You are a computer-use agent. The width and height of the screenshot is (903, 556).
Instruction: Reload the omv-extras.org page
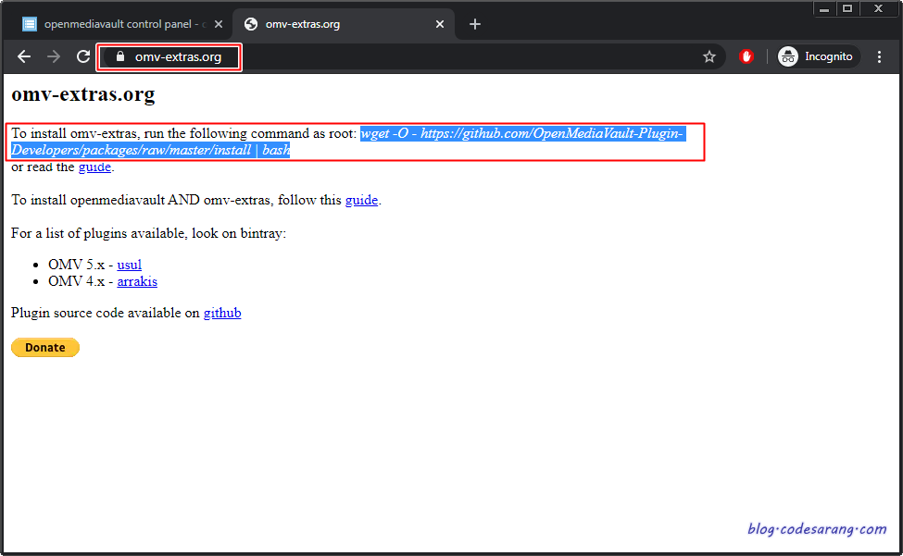(x=83, y=56)
